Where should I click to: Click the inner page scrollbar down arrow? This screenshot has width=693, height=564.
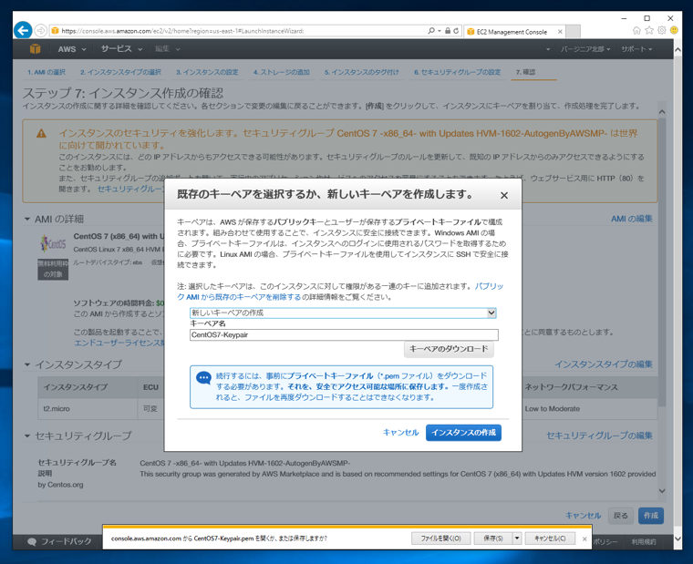tap(662, 491)
